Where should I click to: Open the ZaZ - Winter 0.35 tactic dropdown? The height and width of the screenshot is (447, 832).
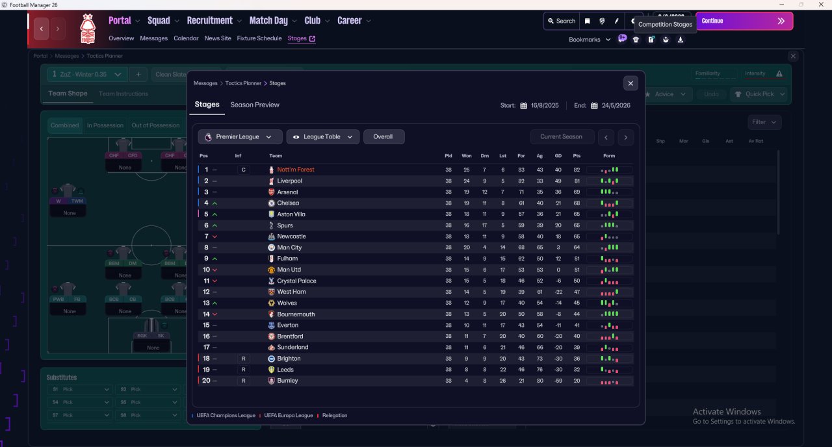pos(88,74)
